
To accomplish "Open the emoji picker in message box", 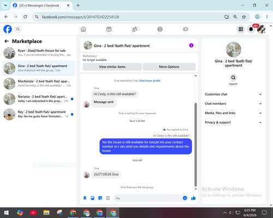I will coord(185,198).
